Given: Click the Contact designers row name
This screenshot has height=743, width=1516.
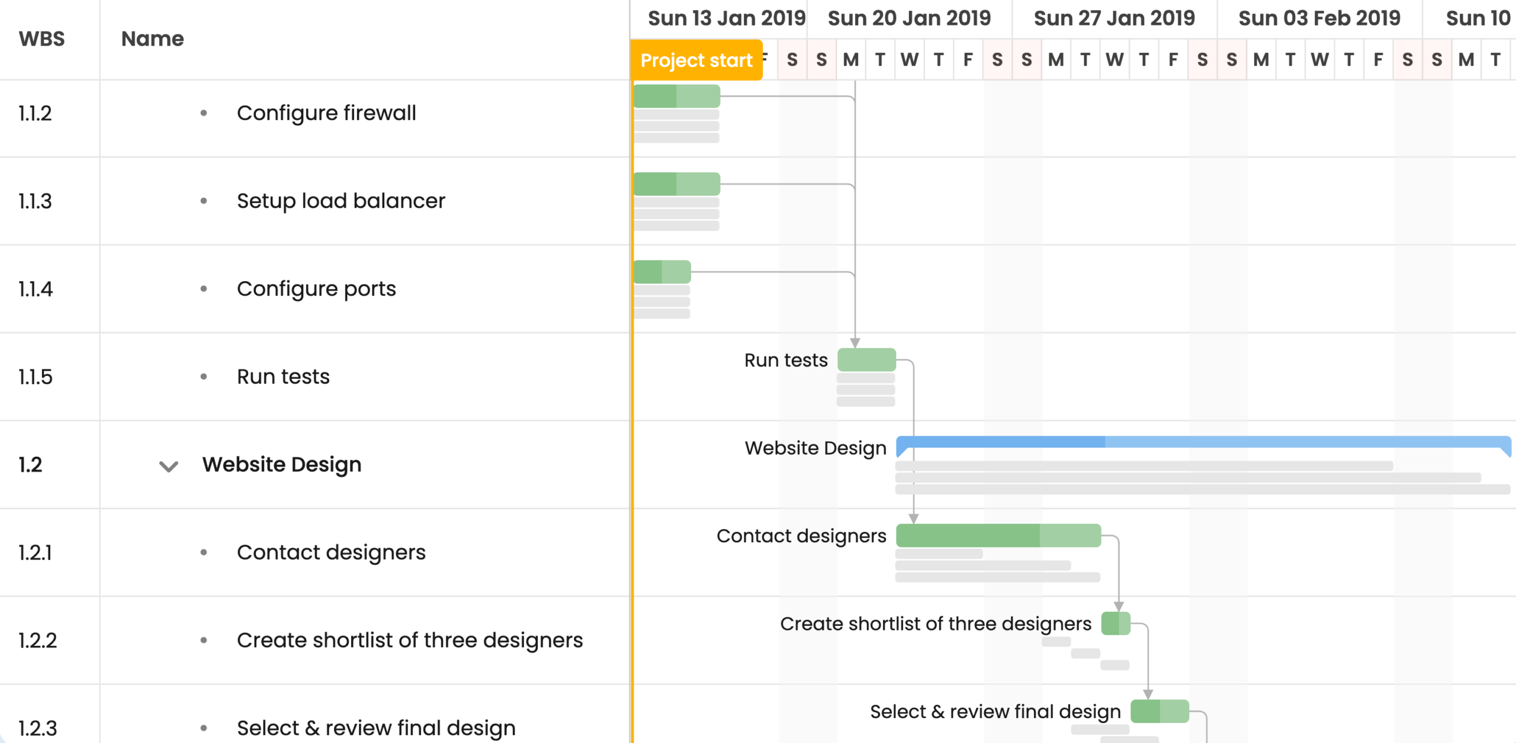Looking at the screenshot, I should click(331, 552).
